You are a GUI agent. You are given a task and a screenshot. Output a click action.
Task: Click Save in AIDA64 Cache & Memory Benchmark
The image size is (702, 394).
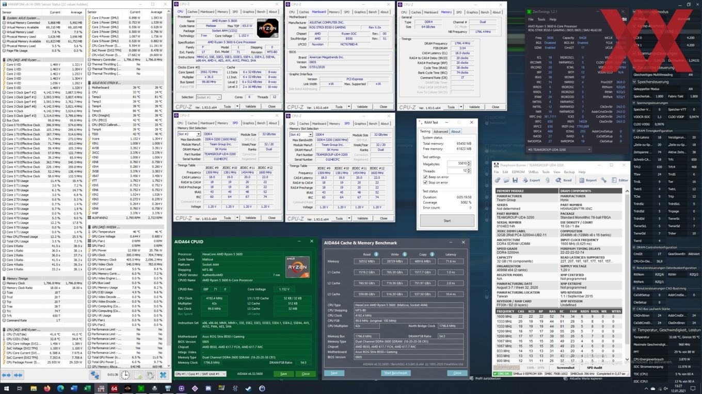334,373
